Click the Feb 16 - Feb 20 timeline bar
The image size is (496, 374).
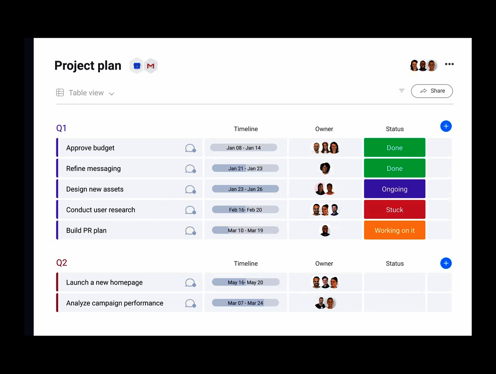245,210
